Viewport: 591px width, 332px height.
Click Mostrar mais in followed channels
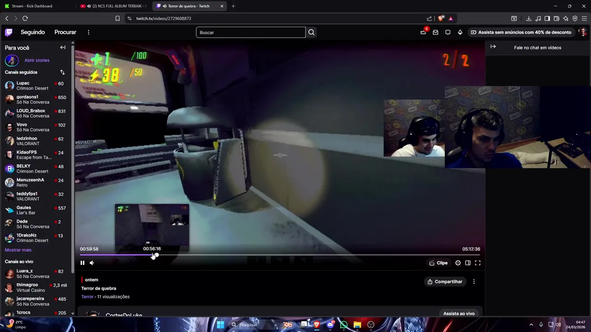(x=18, y=250)
